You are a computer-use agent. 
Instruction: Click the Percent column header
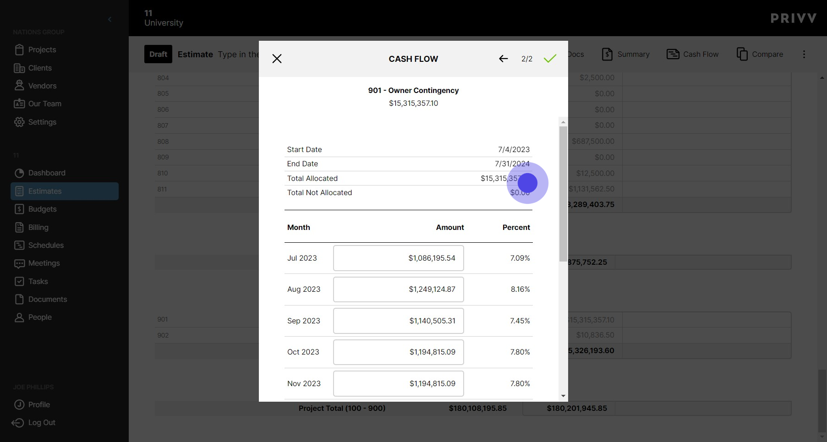516,227
